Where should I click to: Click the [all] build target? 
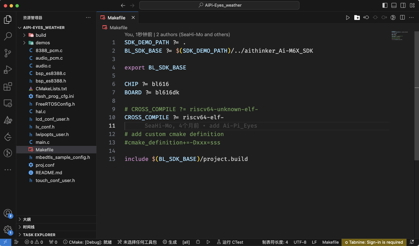pos(186,242)
